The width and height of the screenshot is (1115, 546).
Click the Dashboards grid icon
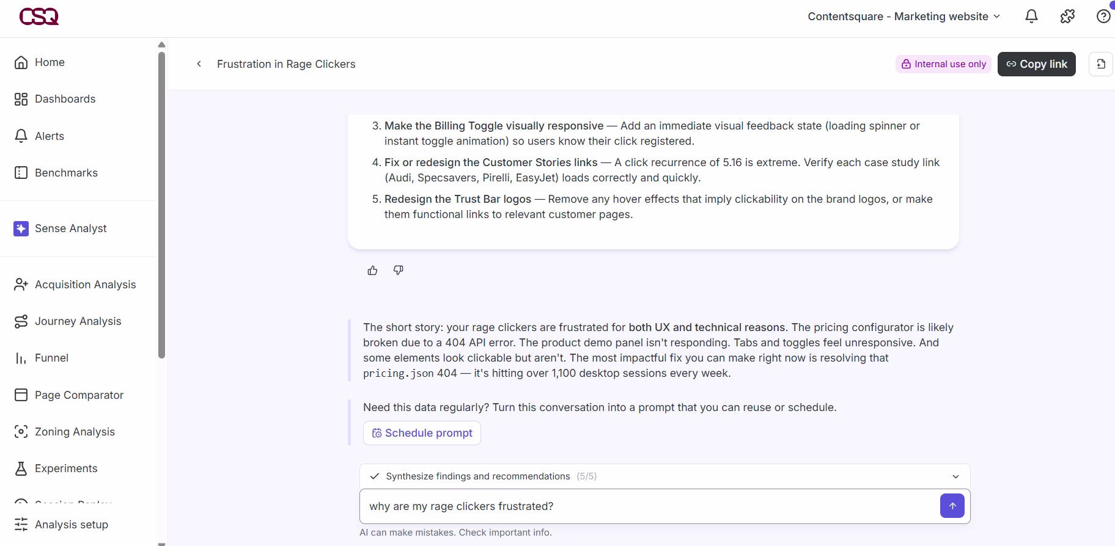(x=21, y=99)
